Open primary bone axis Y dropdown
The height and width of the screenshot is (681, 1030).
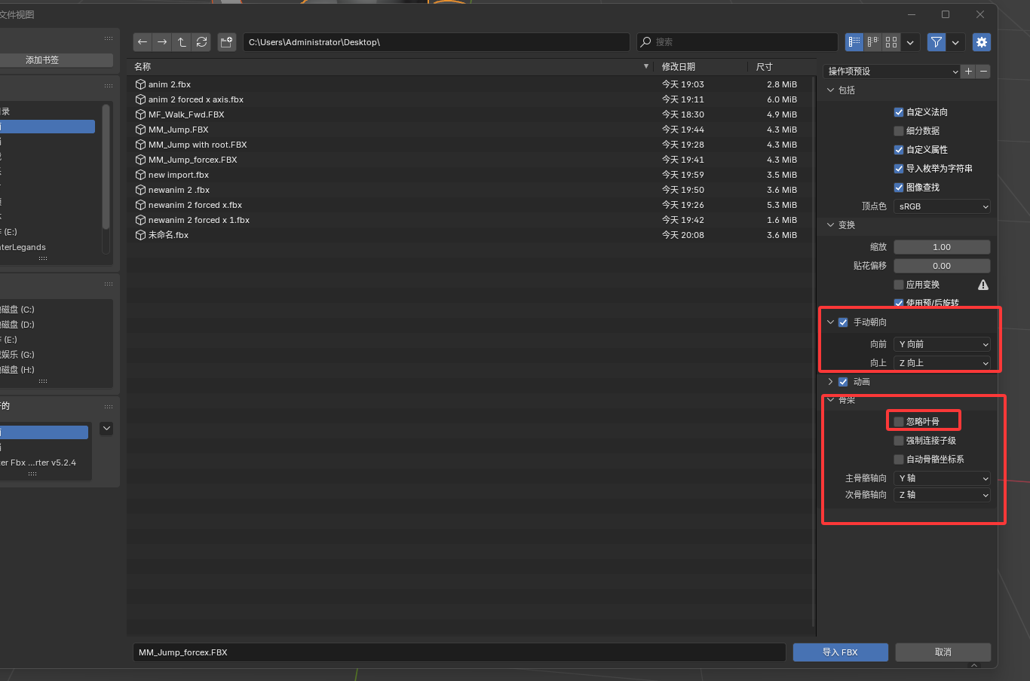[x=942, y=478]
